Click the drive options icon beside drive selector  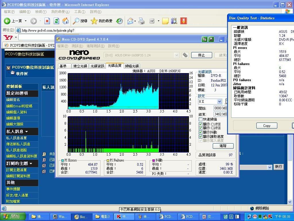(185, 55)
